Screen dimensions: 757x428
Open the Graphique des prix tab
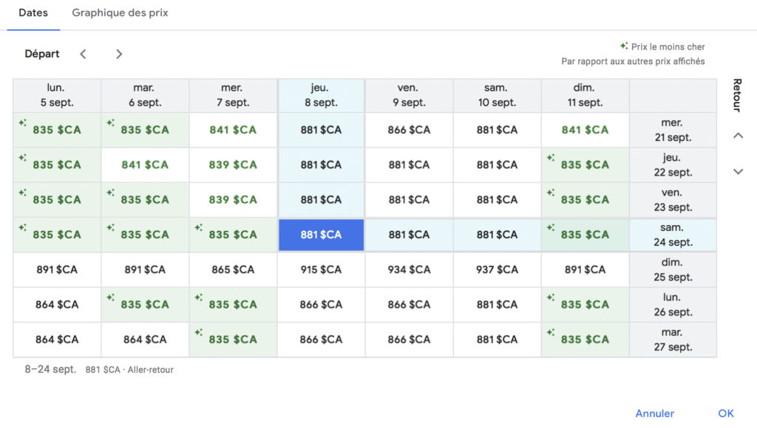tap(120, 13)
